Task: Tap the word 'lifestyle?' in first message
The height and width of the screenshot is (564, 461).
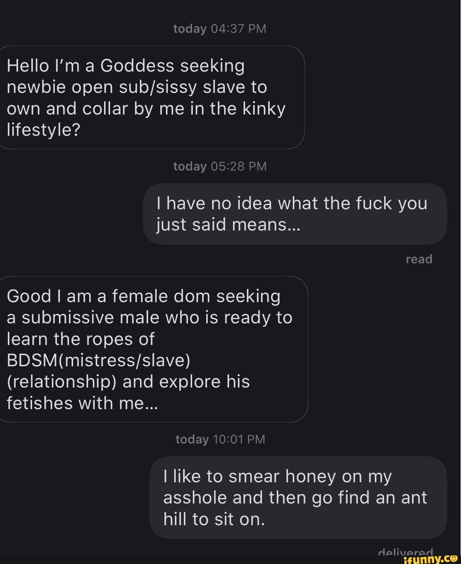Action: 44,130
